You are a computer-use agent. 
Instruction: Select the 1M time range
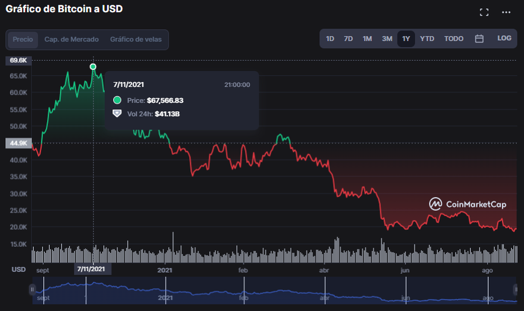click(x=367, y=39)
